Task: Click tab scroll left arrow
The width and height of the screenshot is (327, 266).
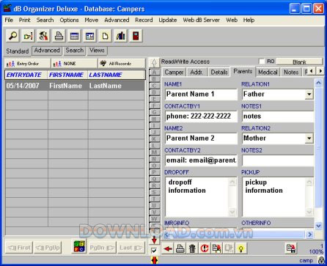Action: tap(311, 71)
